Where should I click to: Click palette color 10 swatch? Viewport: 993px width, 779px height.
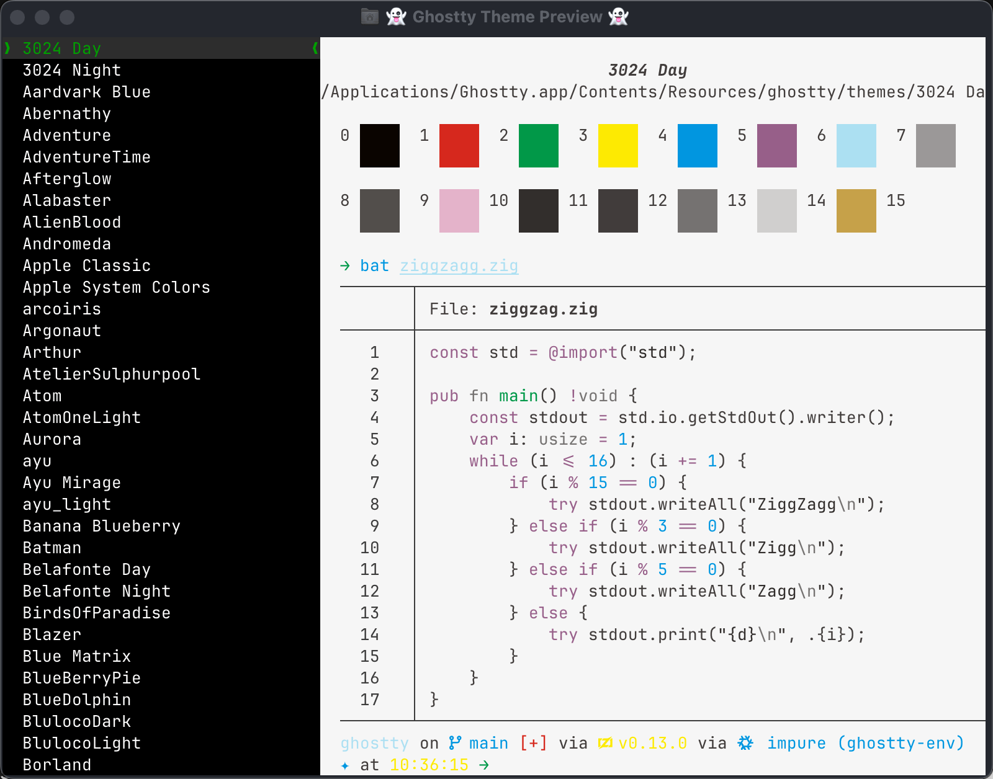pos(539,211)
